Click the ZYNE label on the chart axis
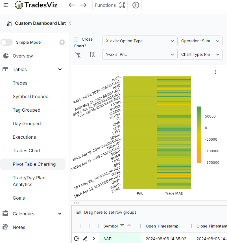This screenshot has height=243, width=227. (116, 190)
